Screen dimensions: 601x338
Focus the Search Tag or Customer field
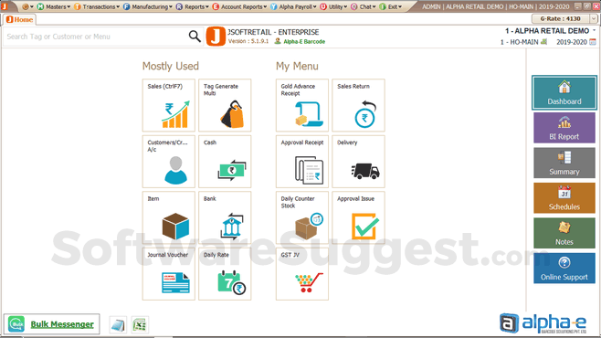tap(96, 37)
